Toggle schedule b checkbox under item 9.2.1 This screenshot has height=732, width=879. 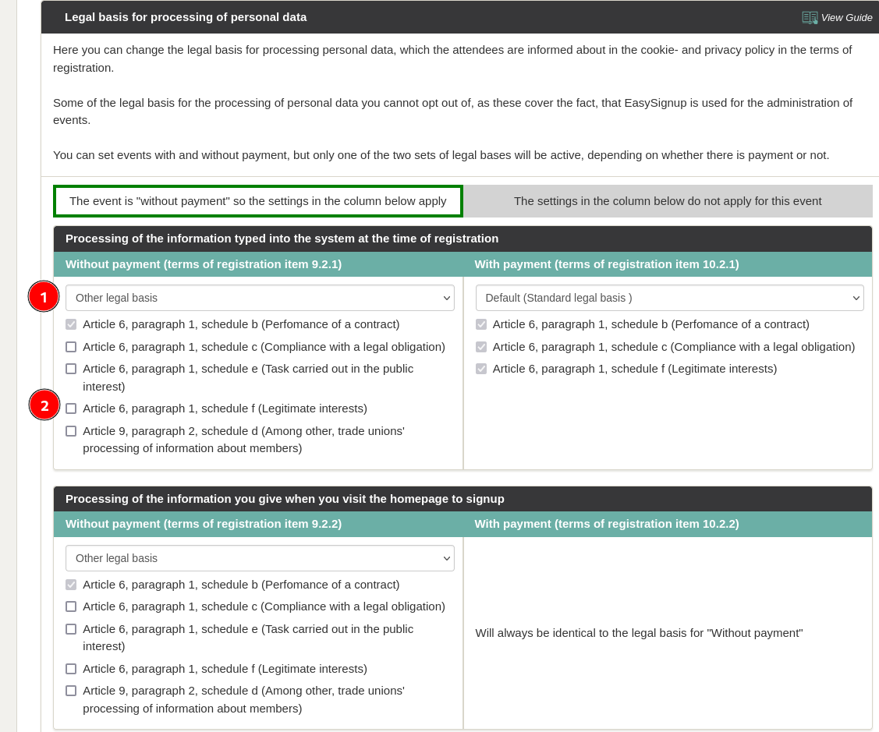coord(71,324)
